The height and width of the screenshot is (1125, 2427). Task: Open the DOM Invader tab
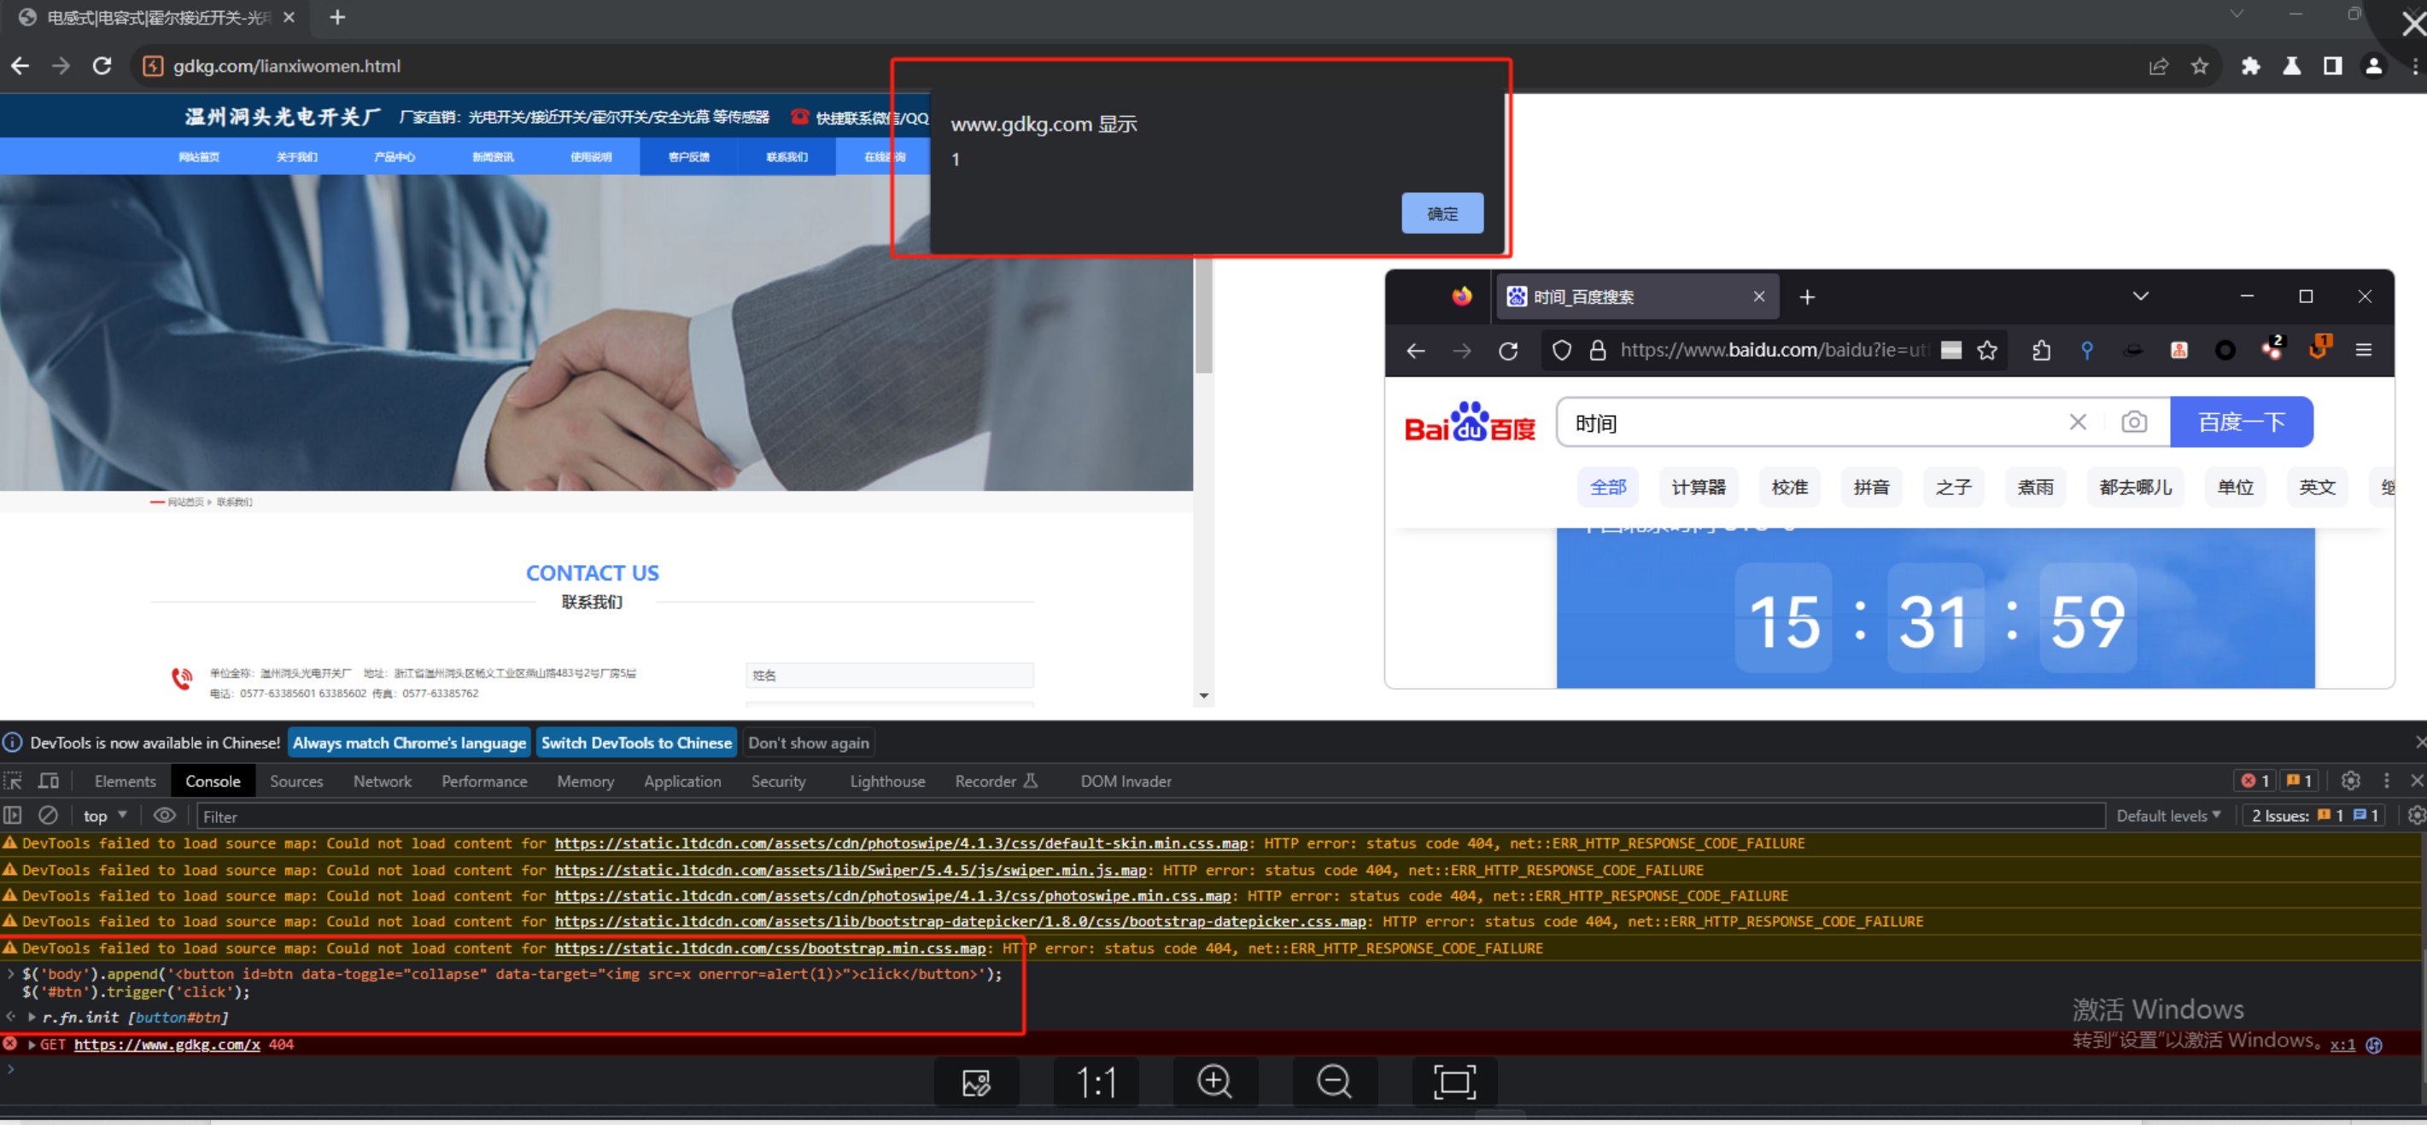tap(1126, 780)
